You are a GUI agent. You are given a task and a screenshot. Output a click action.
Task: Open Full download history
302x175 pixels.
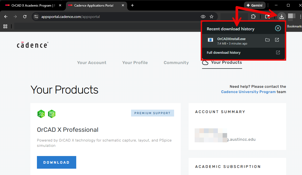(224, 52)
